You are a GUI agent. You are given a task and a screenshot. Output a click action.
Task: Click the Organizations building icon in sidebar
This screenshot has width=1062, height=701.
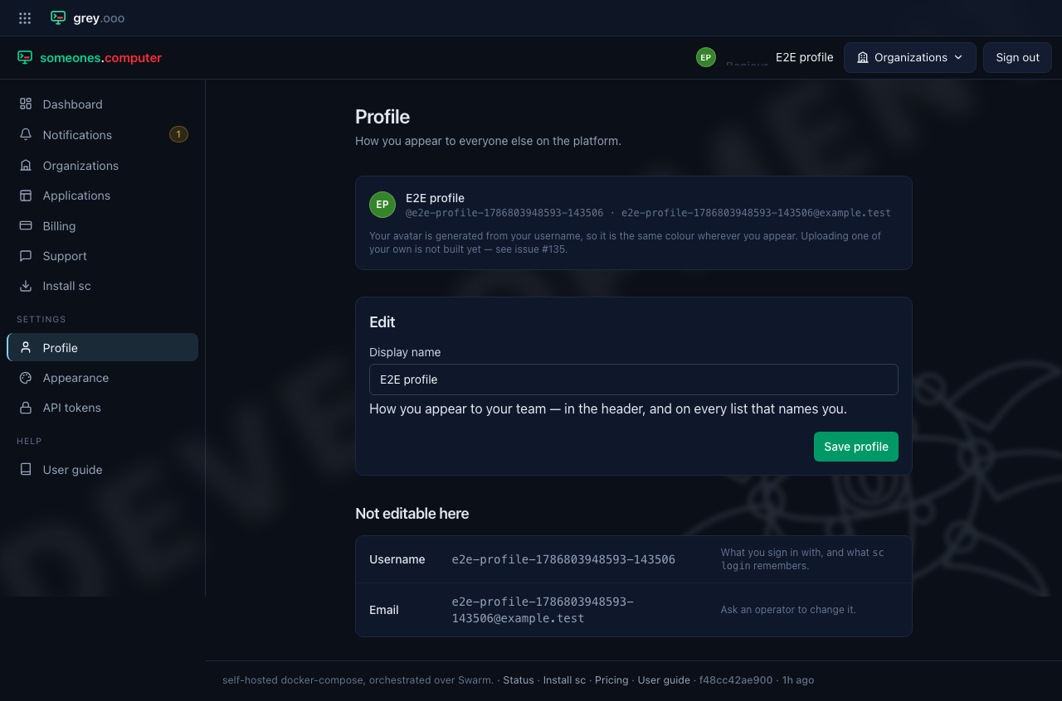click(26, 166)
